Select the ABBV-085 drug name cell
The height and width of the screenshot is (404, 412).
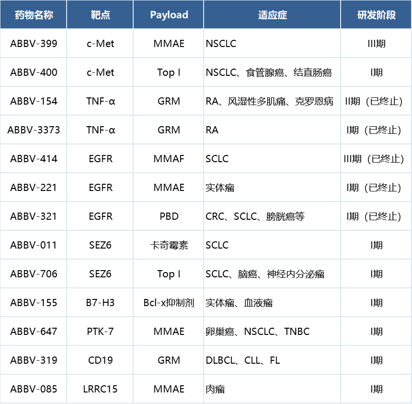34,389
